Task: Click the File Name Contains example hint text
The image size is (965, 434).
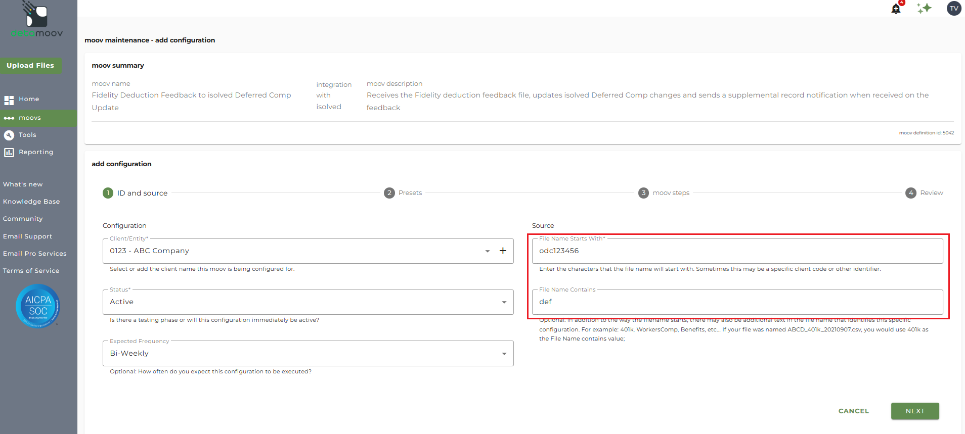Action: click(x=734, y=329)
